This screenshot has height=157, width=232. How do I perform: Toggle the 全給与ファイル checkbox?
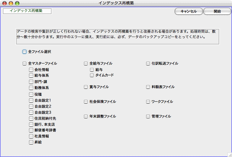pos(86,64)
